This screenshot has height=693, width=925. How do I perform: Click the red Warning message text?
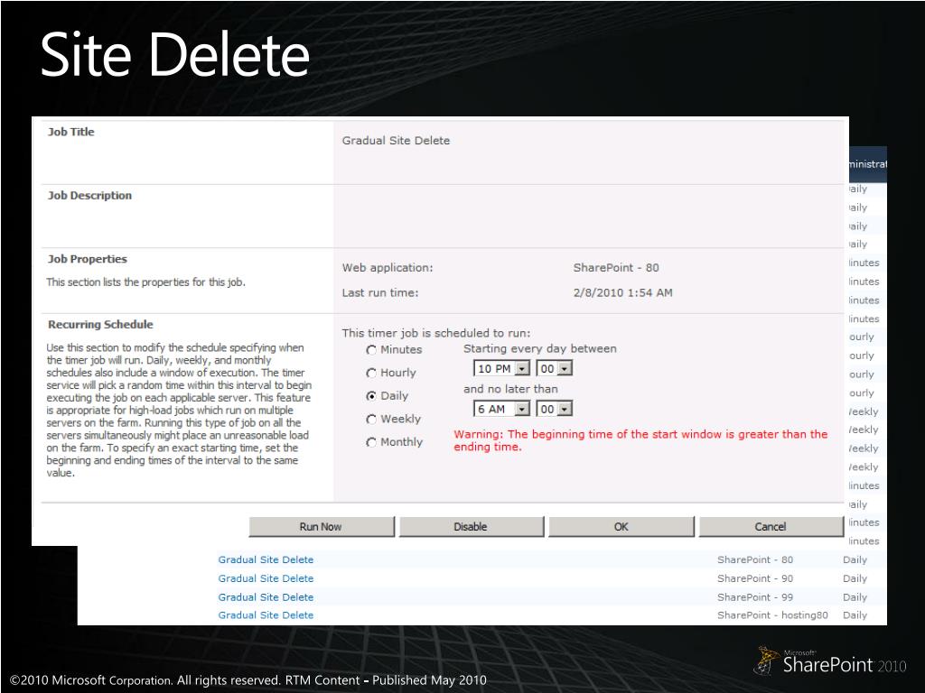click(x=640, y=440)
